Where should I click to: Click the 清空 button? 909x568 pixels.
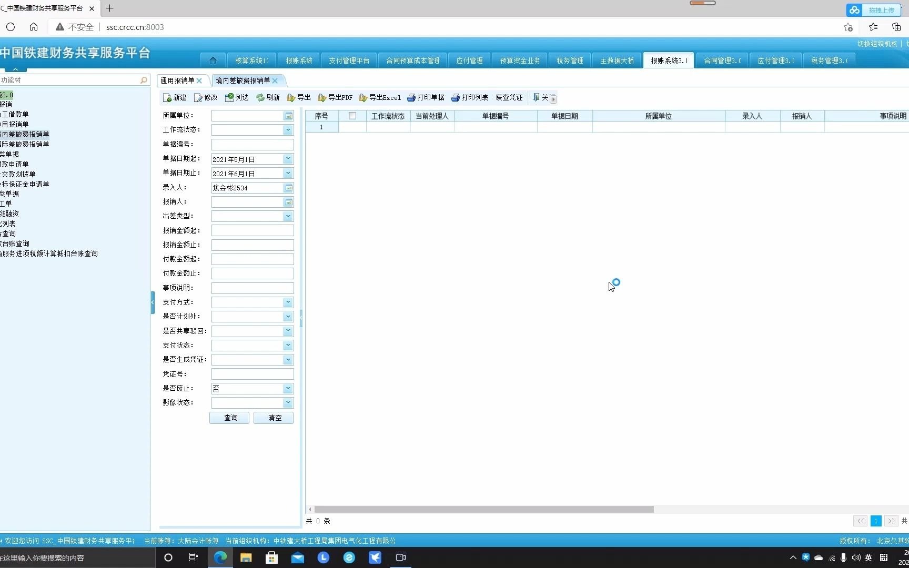tap(274, 418)
